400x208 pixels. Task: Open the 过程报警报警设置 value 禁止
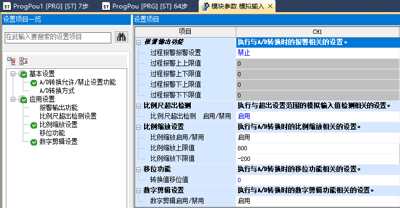click(317, 53)
